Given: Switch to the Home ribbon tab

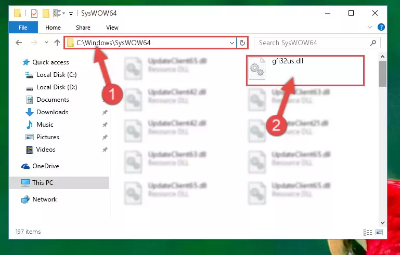Looking at the screenshot, I should pyautogui.click(x=53, y=28).
